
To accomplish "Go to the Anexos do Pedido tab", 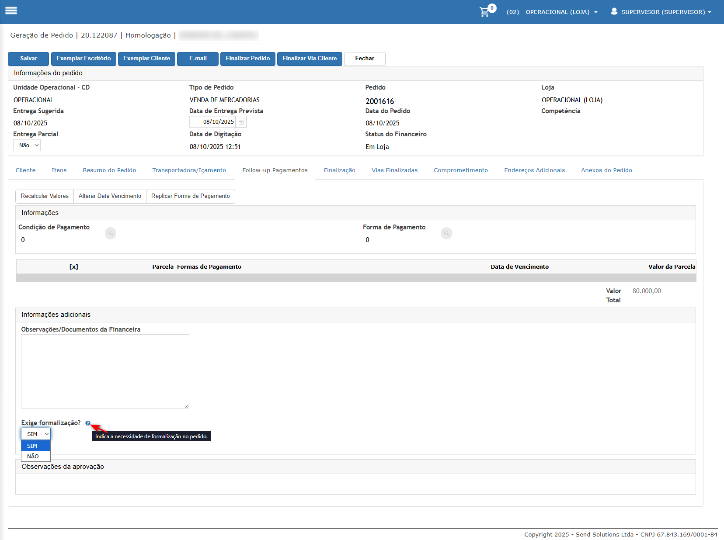I will [x=606, y=170].
